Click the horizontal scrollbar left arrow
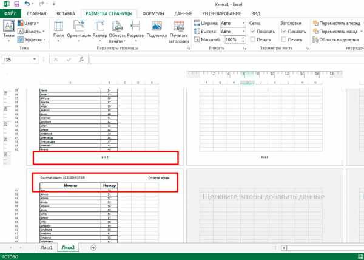The width and height of the screenshot is (364, 260). 284,248
